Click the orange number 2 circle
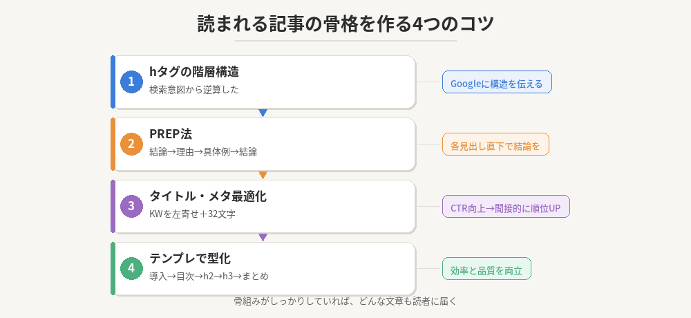 click(x=131, y=144)
